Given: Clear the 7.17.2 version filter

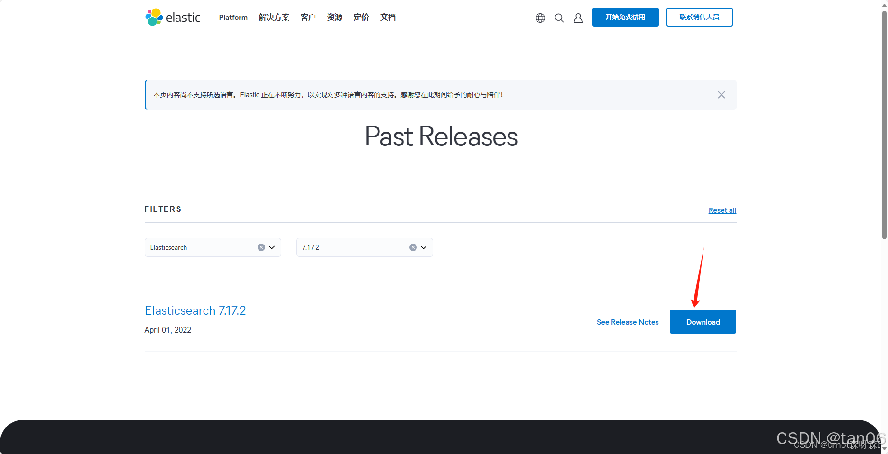Looking at the screenshot, I should [413, 247].
